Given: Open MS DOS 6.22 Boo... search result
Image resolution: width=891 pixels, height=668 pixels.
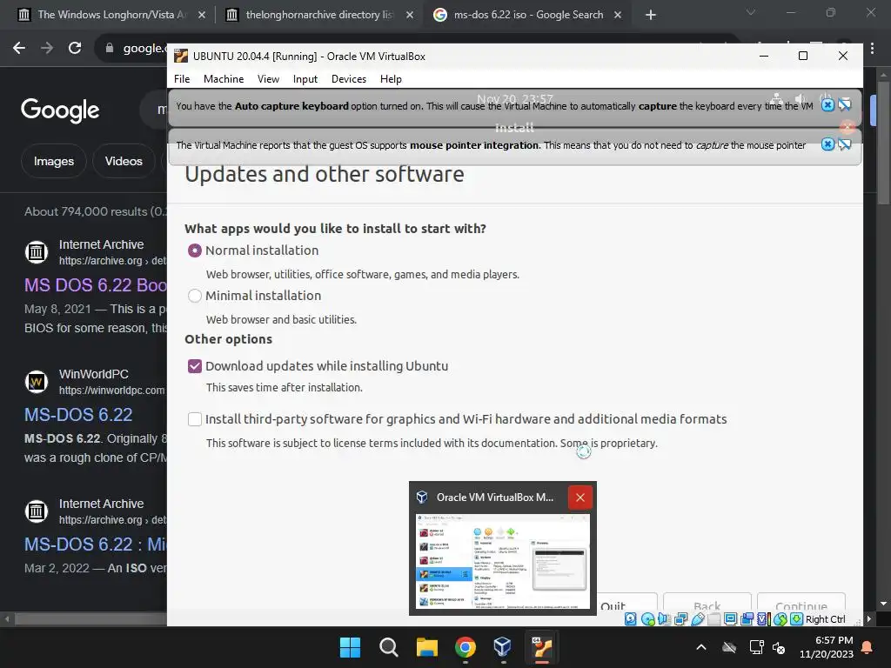Looking at the screenshot, I should (96, 285).
